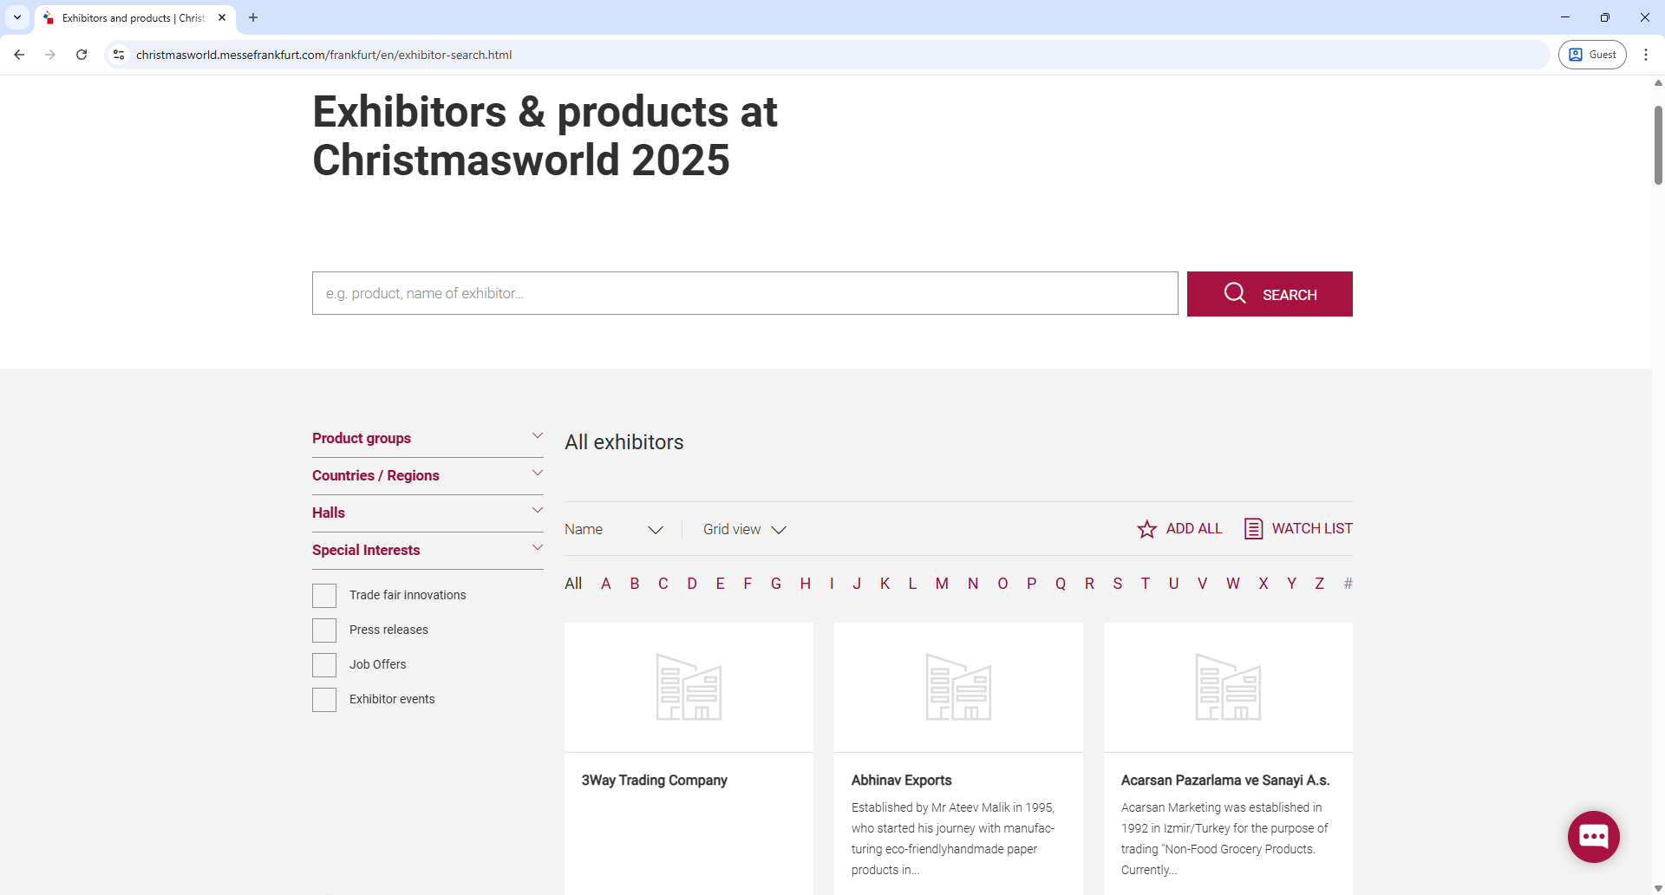Click the SEARCH button
Screen dimensions: 1665x895
[1270, 294]
